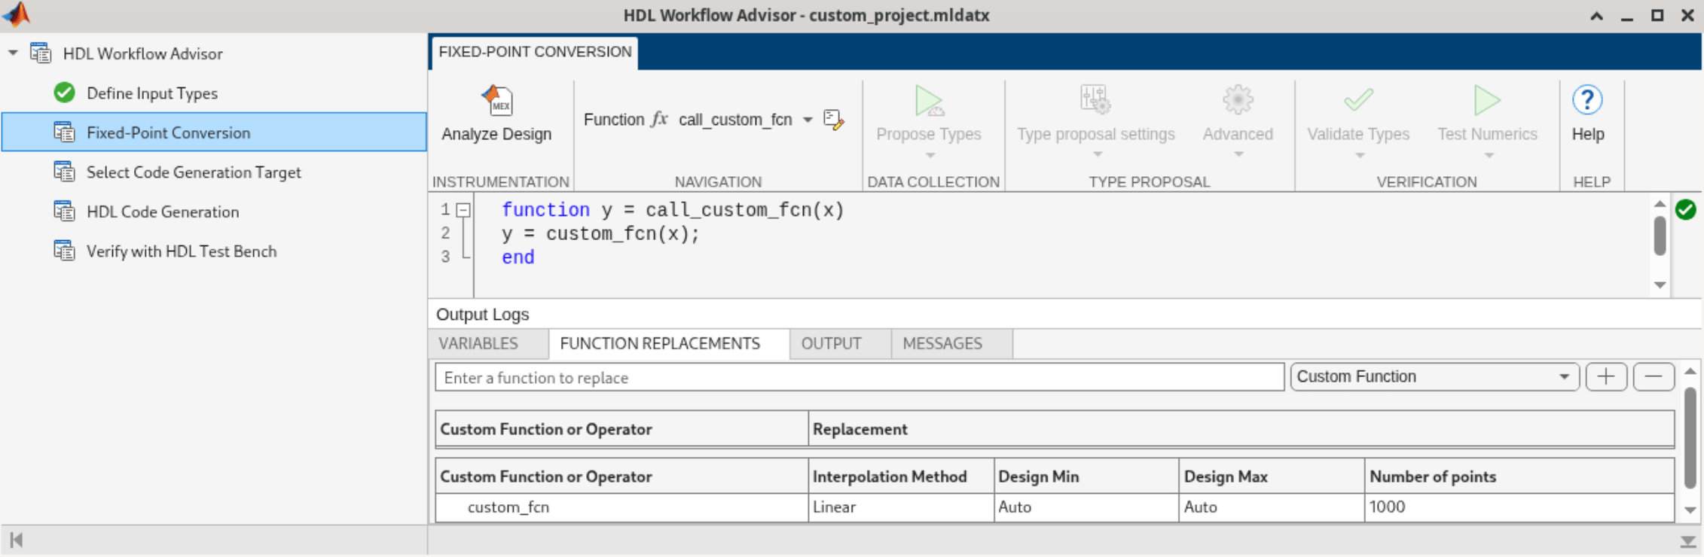
Task: Open Type proposal settings icon
Action: click(1095, 99)
